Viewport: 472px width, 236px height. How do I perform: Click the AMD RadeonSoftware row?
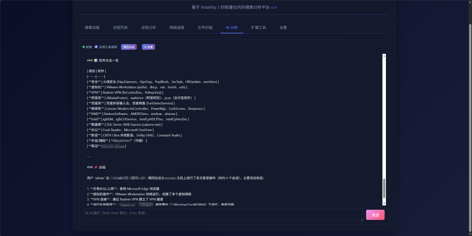click(132, 114)
